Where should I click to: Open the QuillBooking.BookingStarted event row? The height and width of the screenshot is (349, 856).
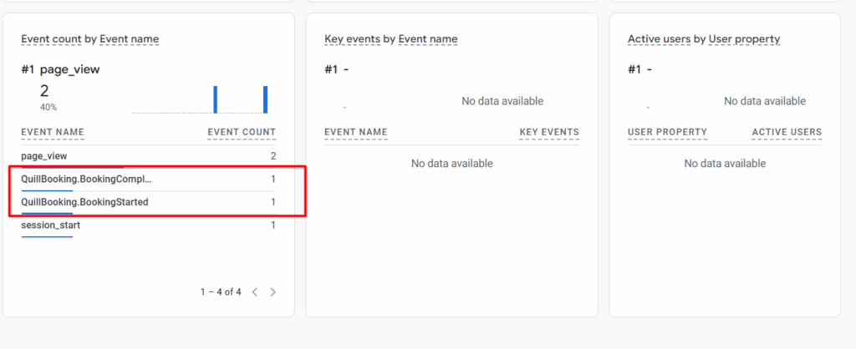pos(84,202)
